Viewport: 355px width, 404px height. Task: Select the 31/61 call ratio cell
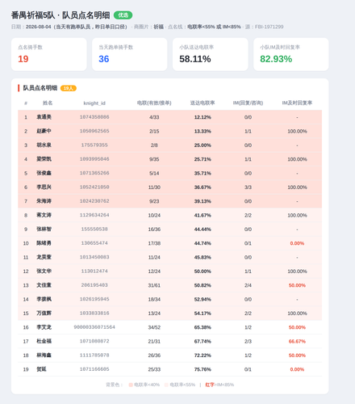tap(154, 285)
